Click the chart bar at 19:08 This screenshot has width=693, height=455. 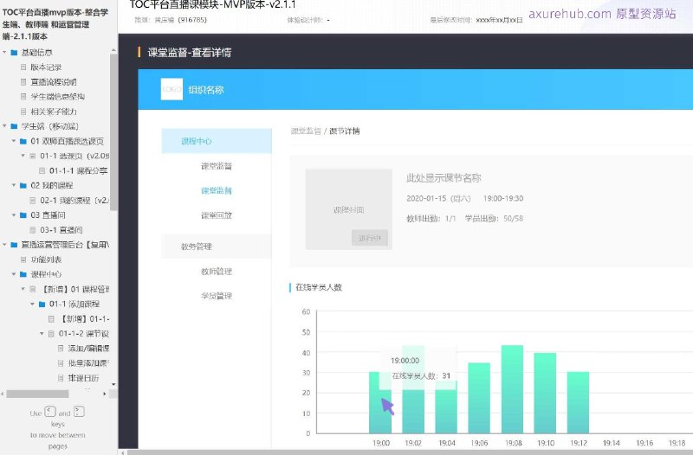512,388
